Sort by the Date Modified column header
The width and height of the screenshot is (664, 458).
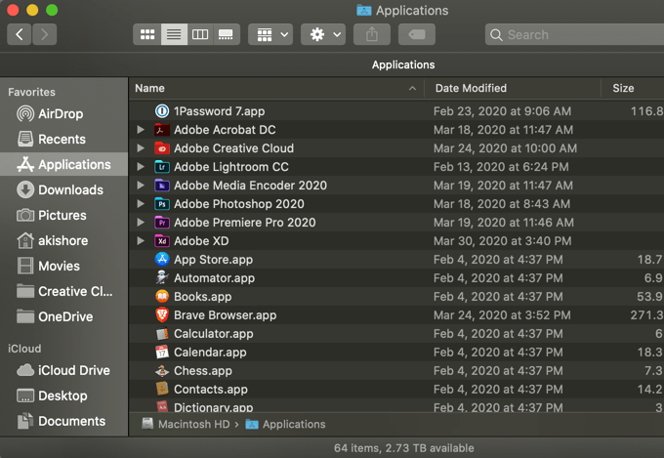click(513, 88)
